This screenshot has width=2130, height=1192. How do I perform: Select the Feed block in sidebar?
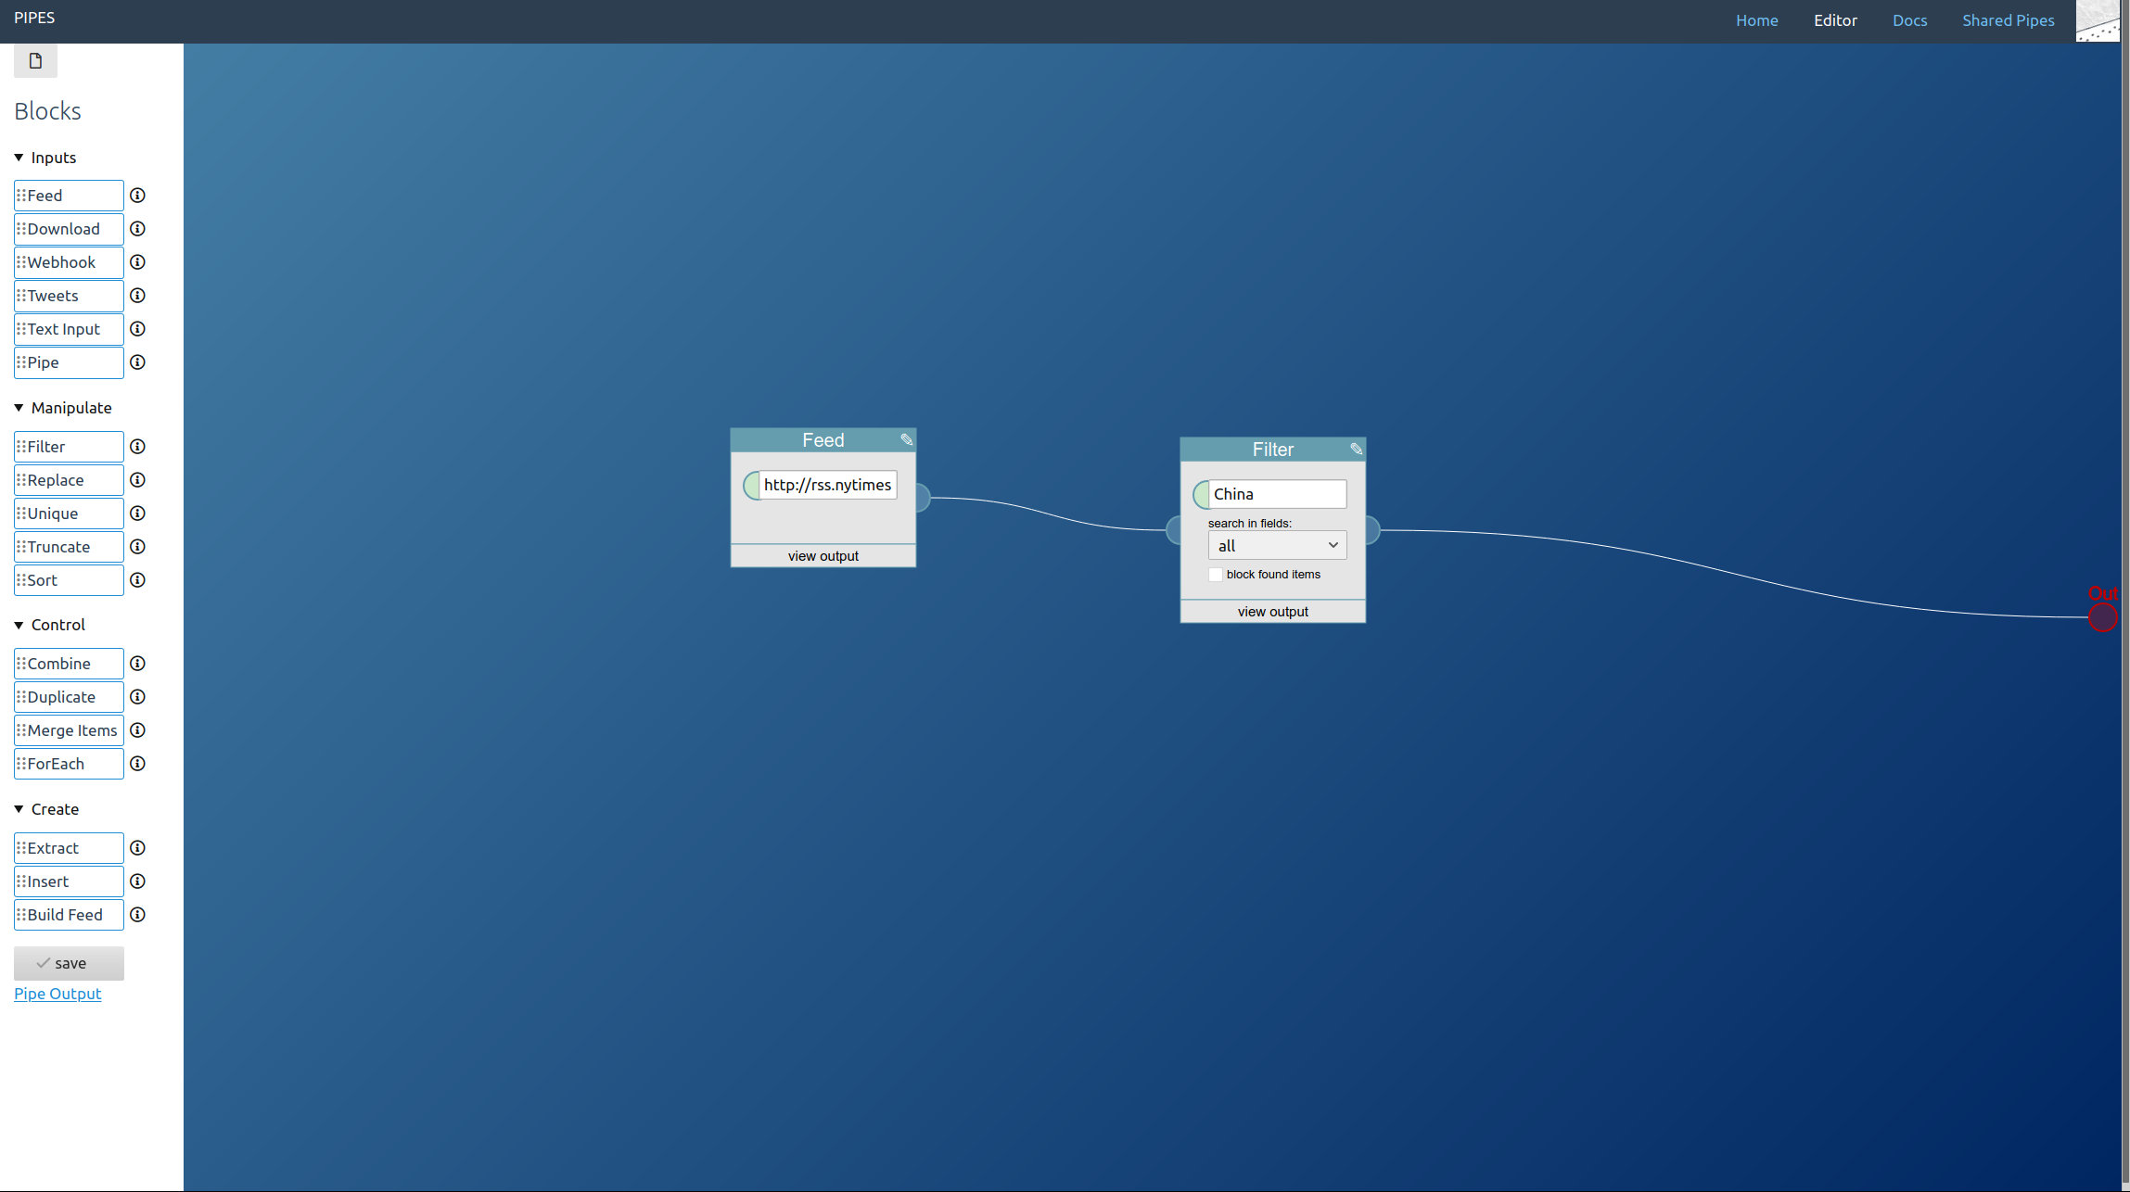point(69,196)
